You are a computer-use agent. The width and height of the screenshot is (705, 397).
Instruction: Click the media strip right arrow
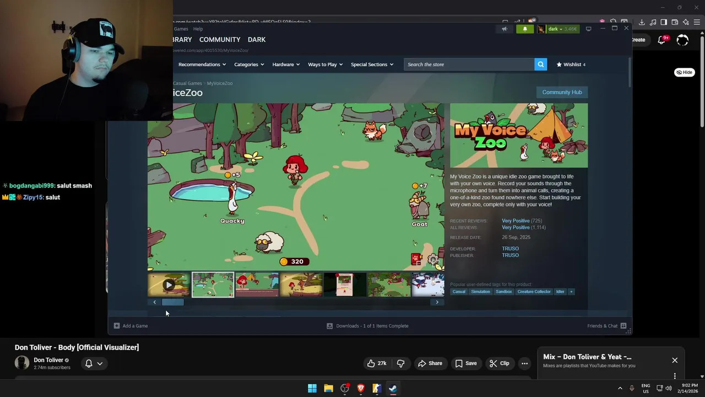(437, 302)
